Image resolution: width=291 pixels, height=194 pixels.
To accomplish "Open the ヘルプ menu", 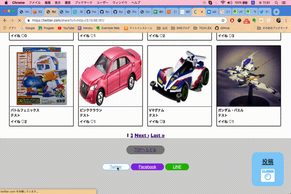I will coord(136,2).
